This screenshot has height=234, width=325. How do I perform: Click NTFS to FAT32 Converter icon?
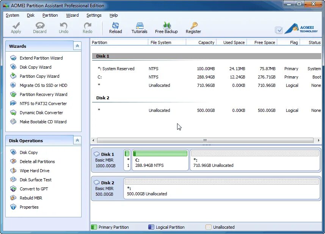tap(13, 104)
